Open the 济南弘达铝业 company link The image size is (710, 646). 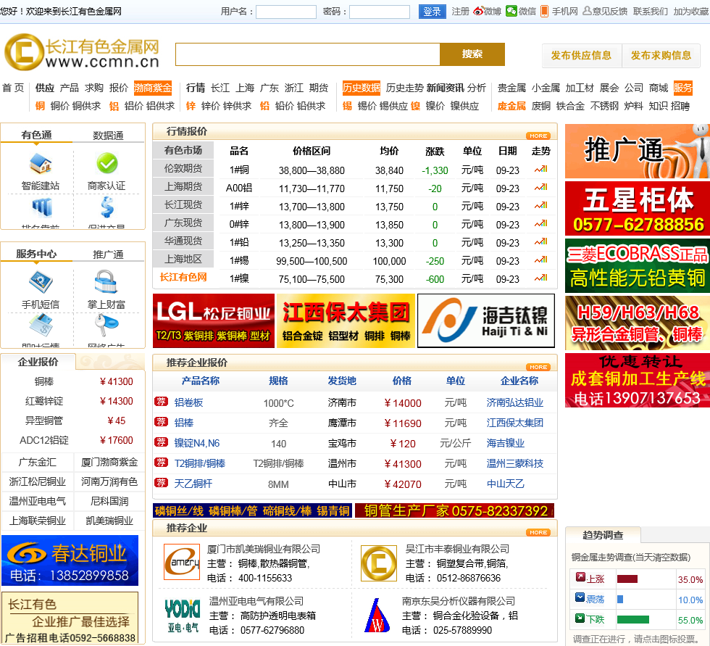coord(514,402)
